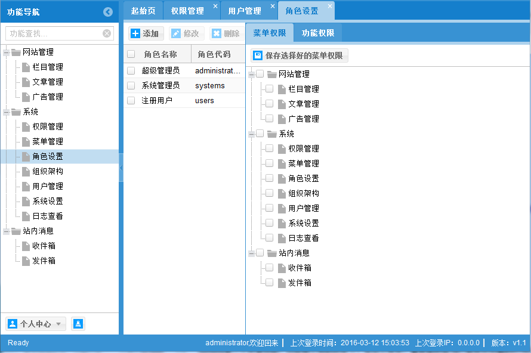531x353 pixels.
Task: Collapse the 站内消息 folder in navigation tree
Action: tap(6, 231)
